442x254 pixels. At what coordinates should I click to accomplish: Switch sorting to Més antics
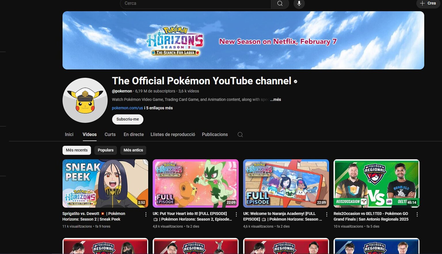pos(133,150)
